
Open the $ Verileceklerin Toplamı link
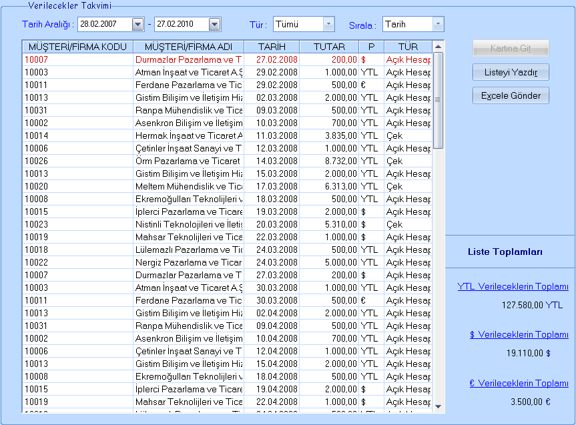(519, 335)
